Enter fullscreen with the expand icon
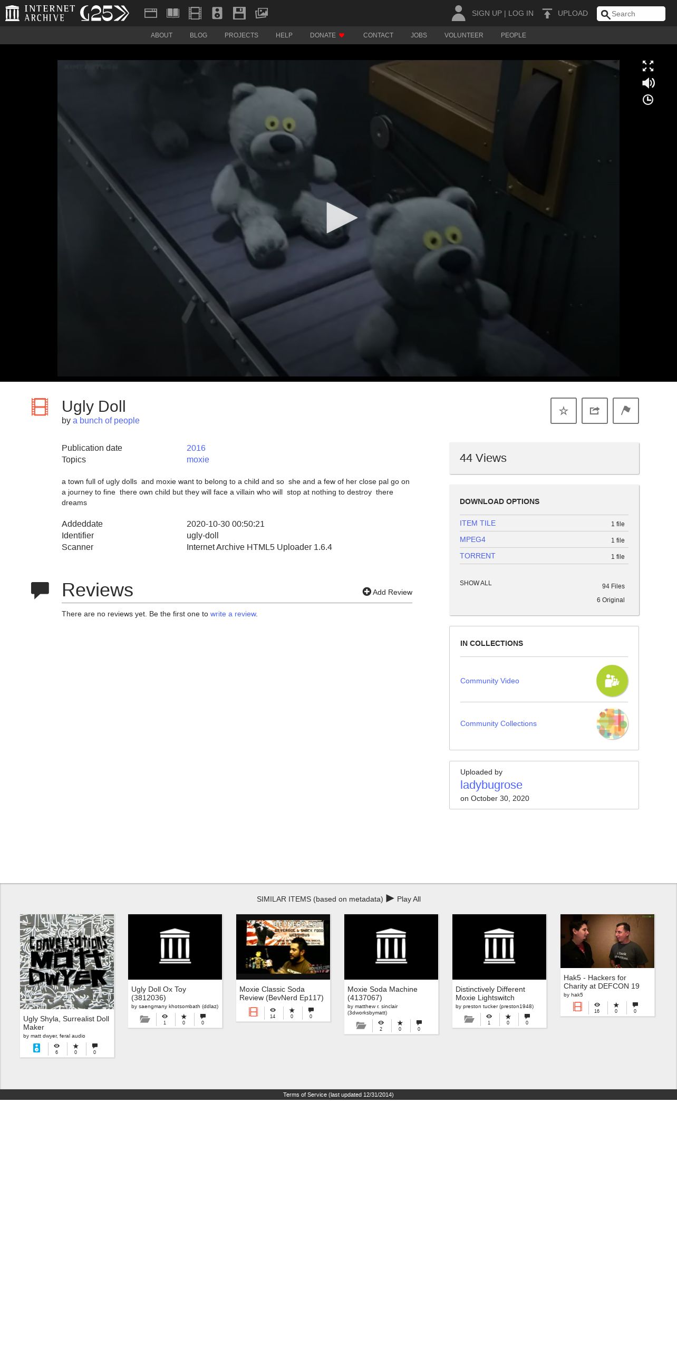The image size is (677, 1354). tap(648, 66)
